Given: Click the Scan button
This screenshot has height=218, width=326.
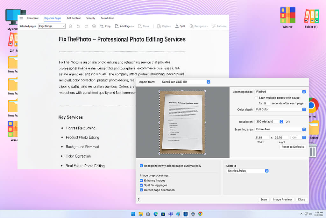Looking at the screenshot, I should point(264,199).
